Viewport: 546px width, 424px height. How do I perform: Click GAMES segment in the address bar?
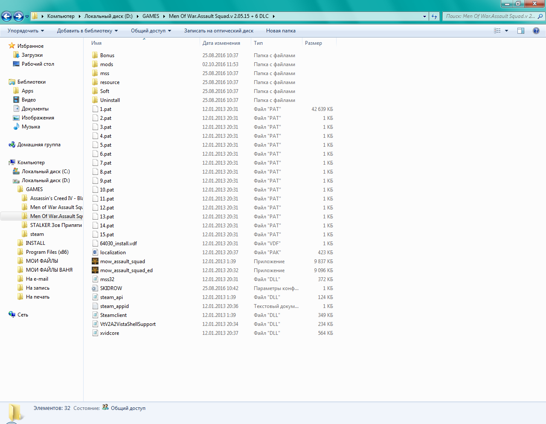(x=151, y=16)
